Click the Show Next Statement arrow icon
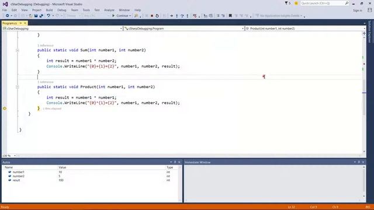The height and width of the screenshot is (210, 374). (x=171, y=16)
